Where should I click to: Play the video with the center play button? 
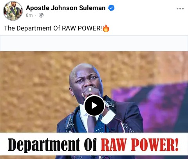pos(94,105)
